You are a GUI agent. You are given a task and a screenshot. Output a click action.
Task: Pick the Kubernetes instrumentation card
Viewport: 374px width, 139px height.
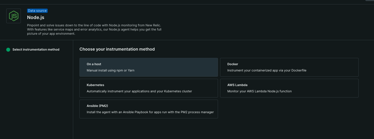tap(148, 88)
